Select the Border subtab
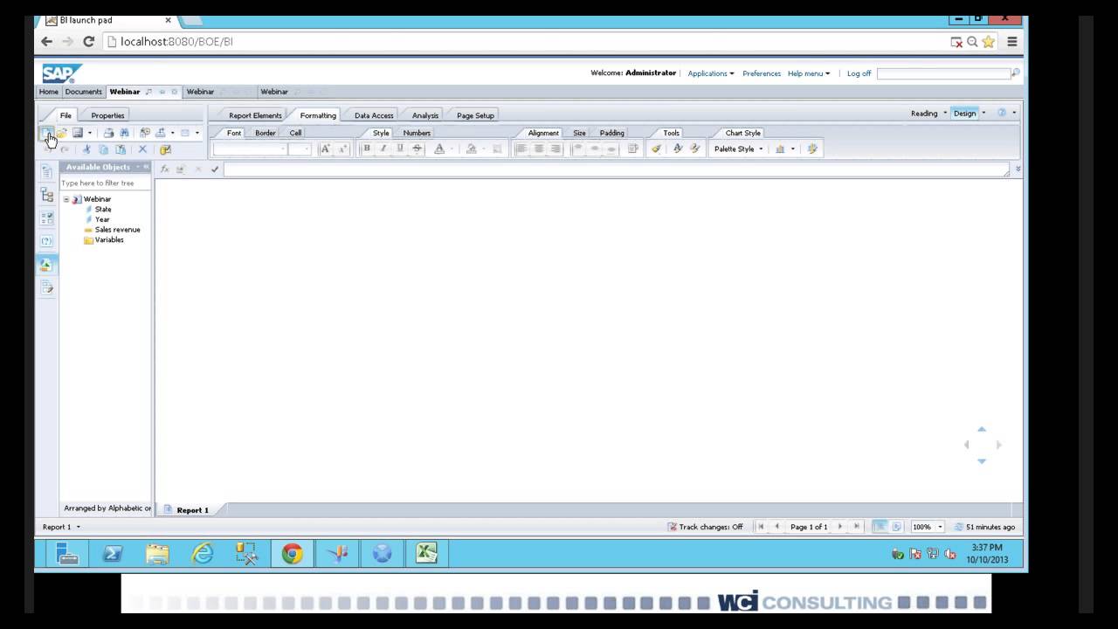 (x=266, y=133)
